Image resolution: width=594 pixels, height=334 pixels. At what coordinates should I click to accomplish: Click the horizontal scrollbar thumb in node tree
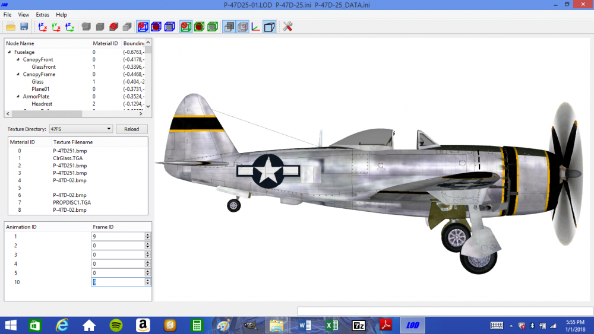47,113
